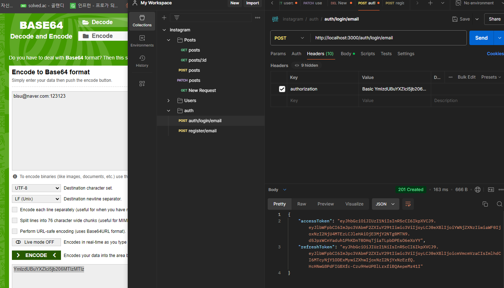Switch to the Auth tab
The width and height of the screenshot is (504, 288).
(x=297, y=54)
